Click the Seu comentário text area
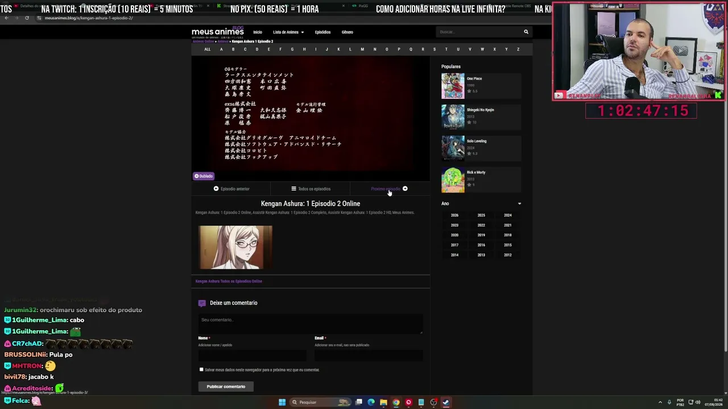728x409 pixels. [311, 324]
